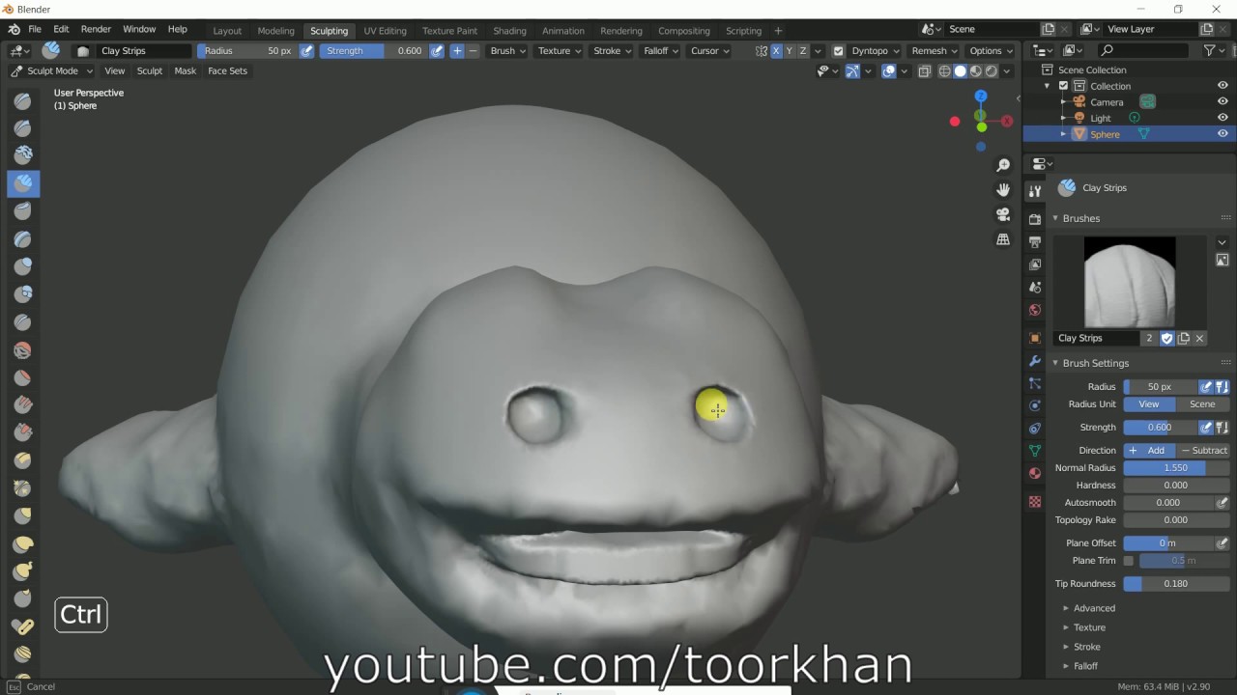The height and width of the screenshot is (695, 1237).
Task: Set brush Direction to Subtract
Action: tap(1202, 451)
